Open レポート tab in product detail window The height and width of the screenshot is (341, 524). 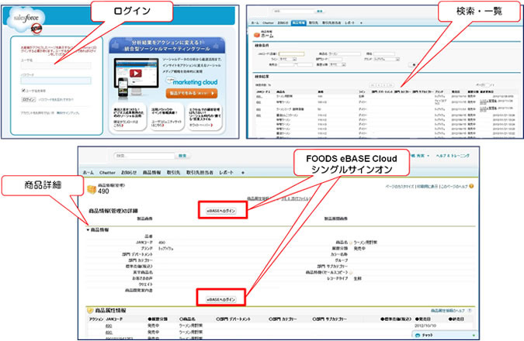[226, 173]
